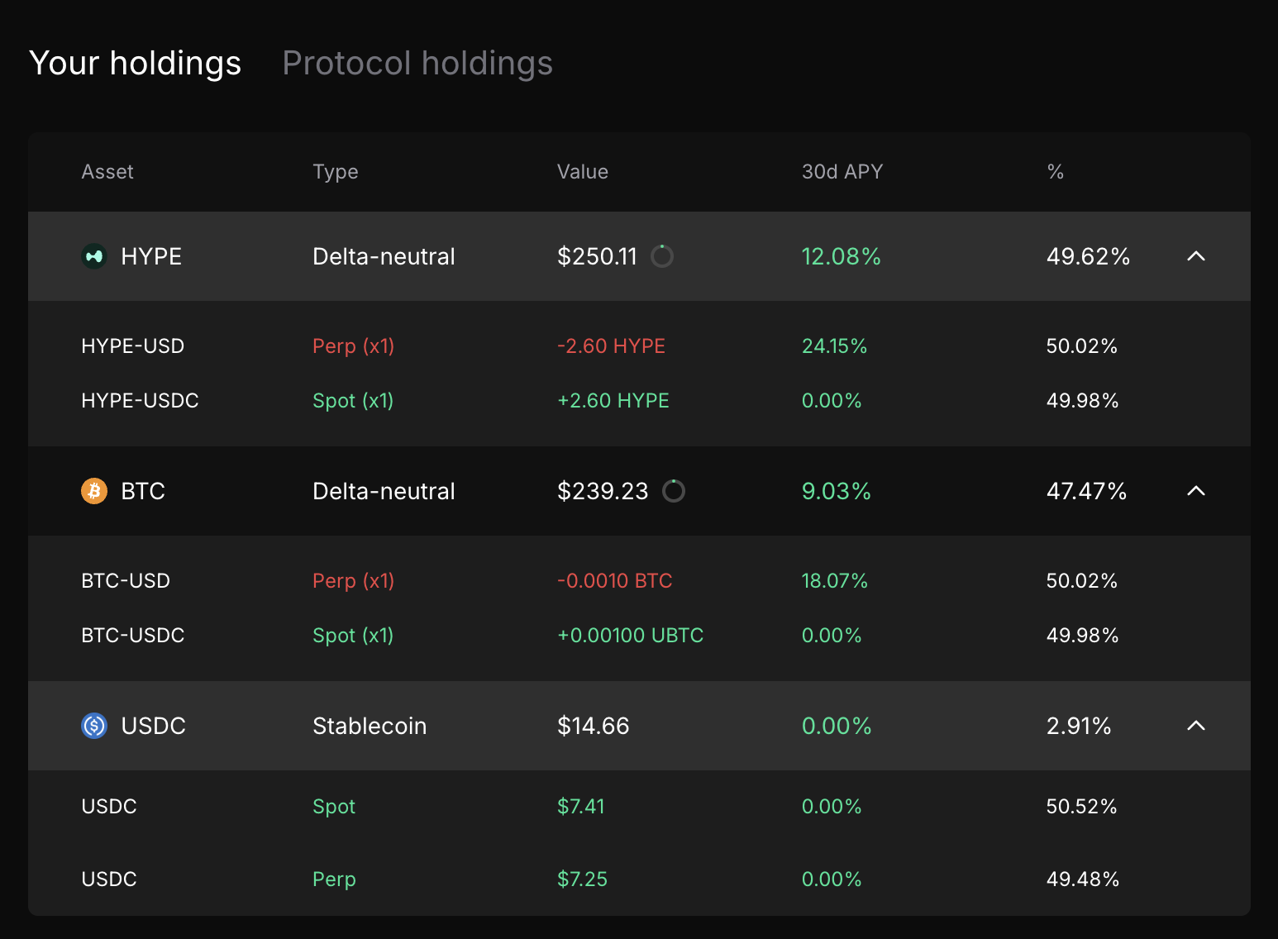Select the USDC asset header name
The image size is (1278, 939).
click(x=154, y=726)
